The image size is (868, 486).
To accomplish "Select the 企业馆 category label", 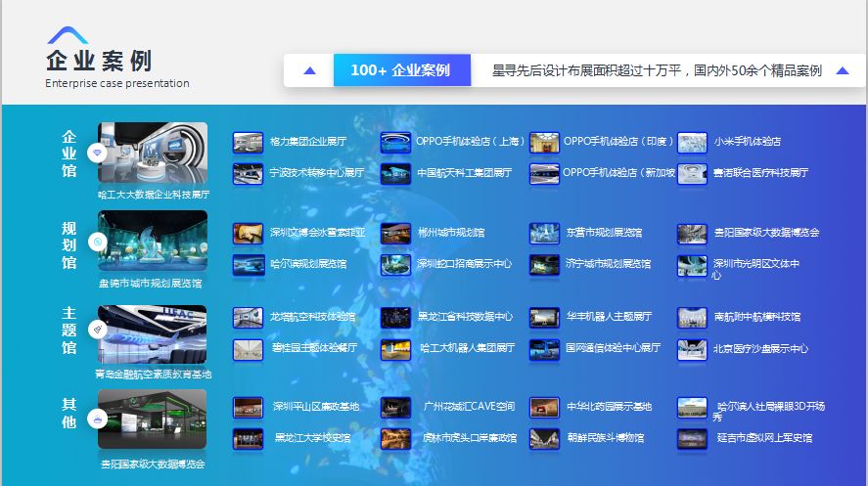I will [x=69, y=154].
